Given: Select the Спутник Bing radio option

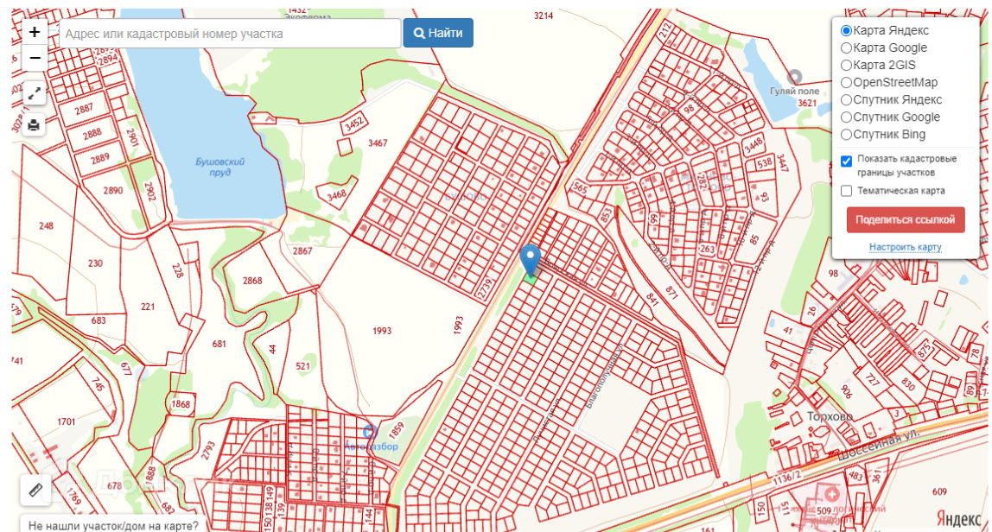Looking at the screenshot, I should (847, 135).
